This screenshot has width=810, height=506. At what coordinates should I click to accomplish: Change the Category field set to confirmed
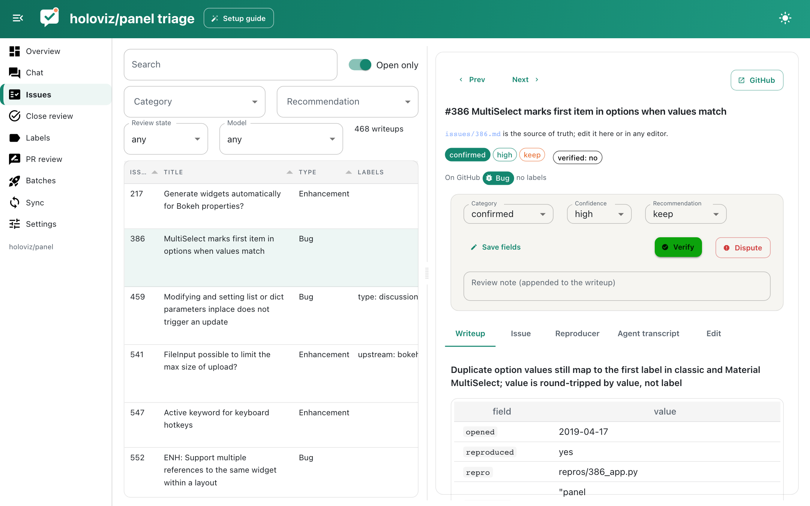click(x=508, y=214)
